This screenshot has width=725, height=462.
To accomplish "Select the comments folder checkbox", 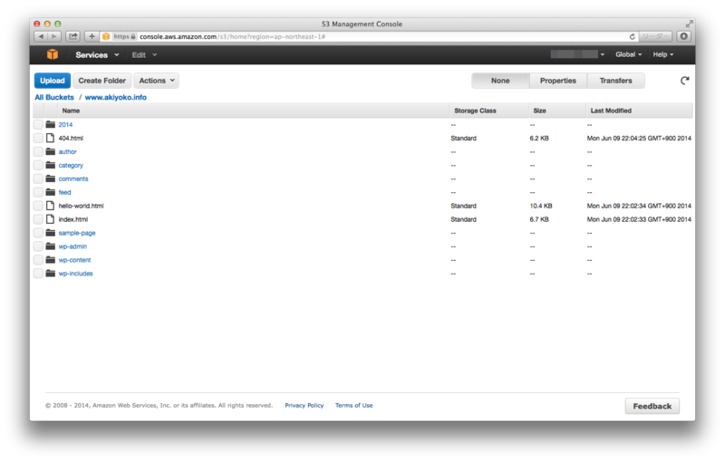I will pyautogui.click(x=38, y=178).
